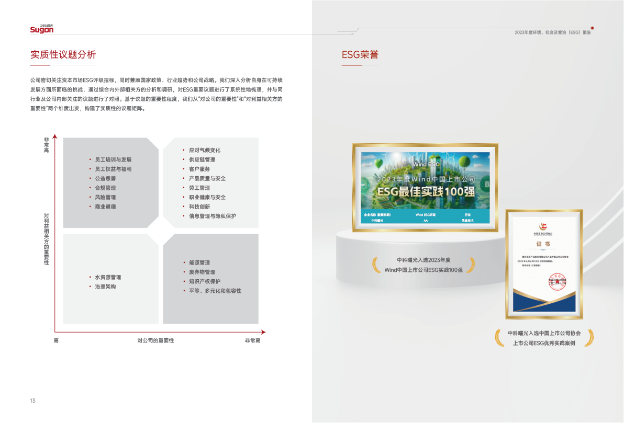Click the 员工培训与发展 matrix item

point(113,159)
